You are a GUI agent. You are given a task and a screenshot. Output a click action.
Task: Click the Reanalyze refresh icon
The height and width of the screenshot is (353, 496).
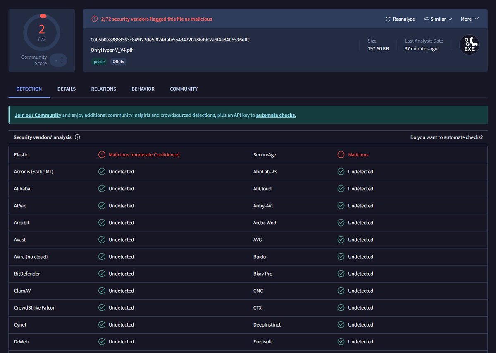point(388,19)
